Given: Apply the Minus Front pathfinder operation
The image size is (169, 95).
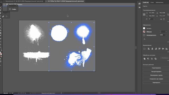Looking at the screenshot, I should point(148,59).
